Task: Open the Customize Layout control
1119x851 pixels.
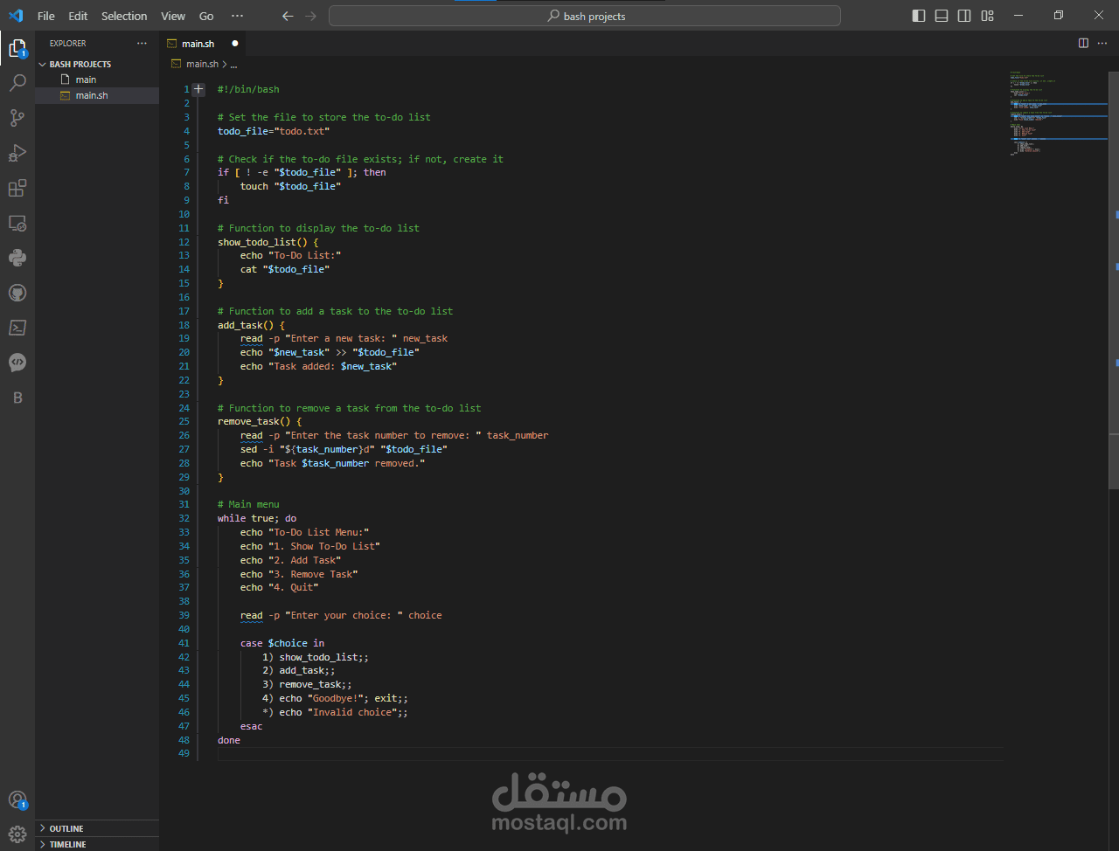Action: pos(987,15)
